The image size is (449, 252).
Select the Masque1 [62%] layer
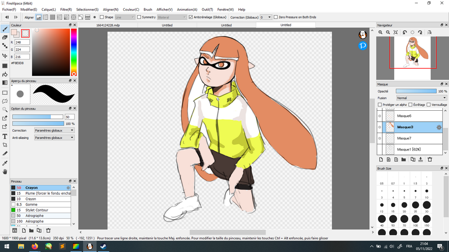click(410, 150)
